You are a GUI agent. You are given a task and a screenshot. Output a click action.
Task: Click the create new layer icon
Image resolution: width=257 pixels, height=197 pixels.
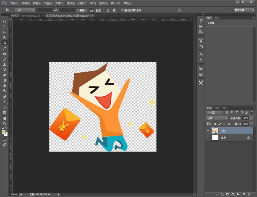244,194
